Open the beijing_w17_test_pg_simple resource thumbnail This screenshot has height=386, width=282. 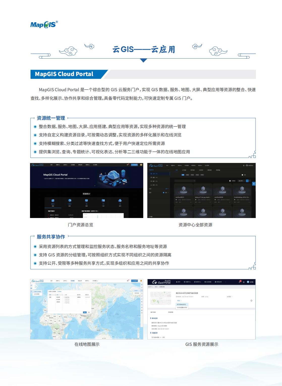click(203, 190)
